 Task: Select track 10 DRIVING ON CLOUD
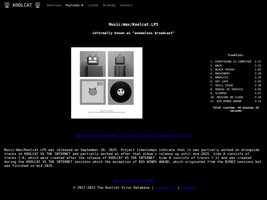236,97
